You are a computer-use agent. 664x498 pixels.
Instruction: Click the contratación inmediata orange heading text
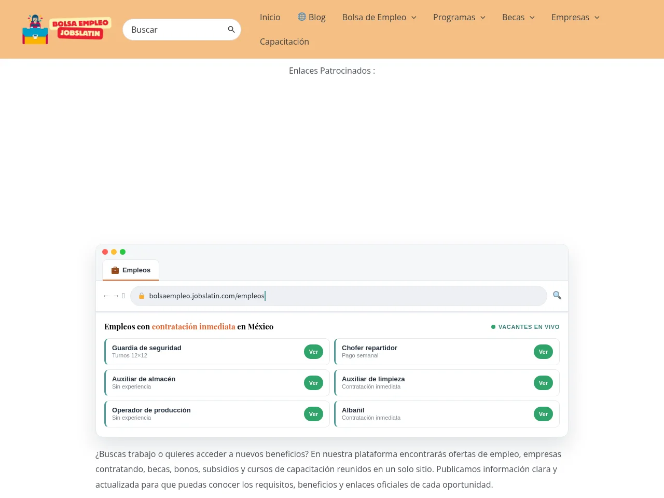(193, 327)
